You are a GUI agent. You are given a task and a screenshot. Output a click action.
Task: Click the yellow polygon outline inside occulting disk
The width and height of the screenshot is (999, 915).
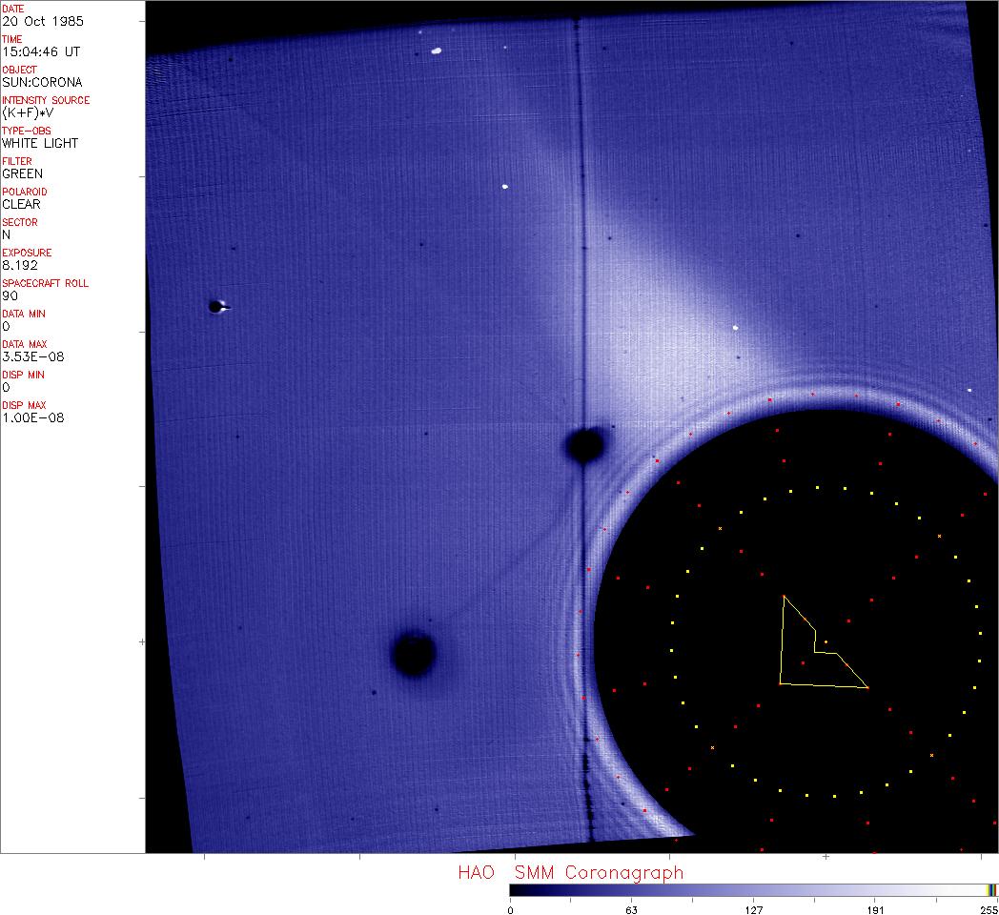click(782, 640)
